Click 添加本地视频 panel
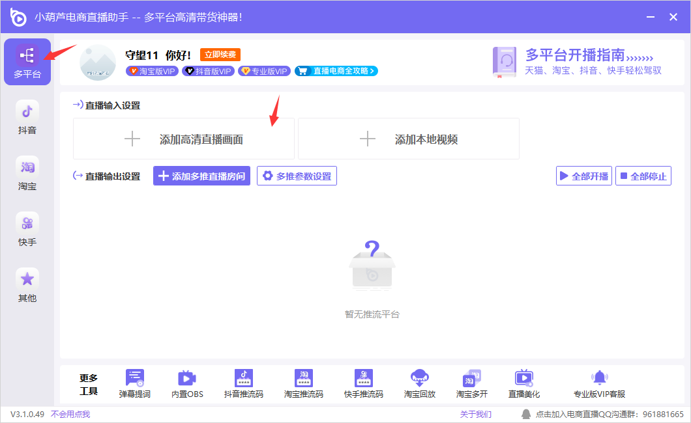This screenshot has width=691, height=423. 409,139
